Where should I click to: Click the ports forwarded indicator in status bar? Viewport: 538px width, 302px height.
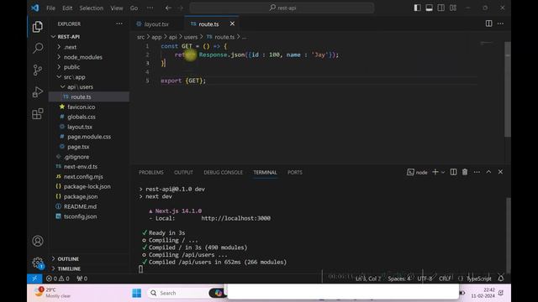click(x=82, y=279)
